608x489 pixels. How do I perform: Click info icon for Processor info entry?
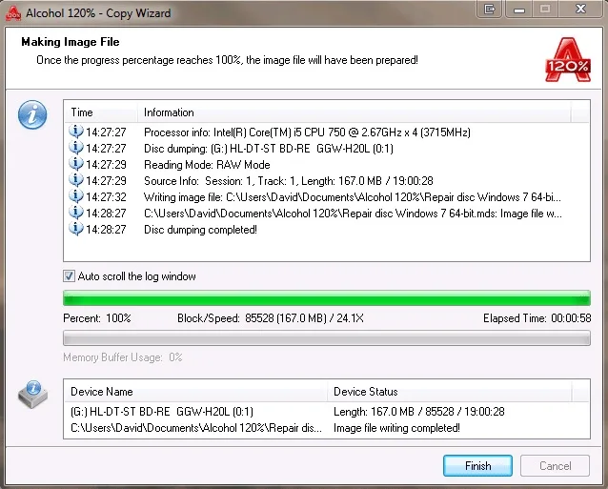[x=76, y=132]
